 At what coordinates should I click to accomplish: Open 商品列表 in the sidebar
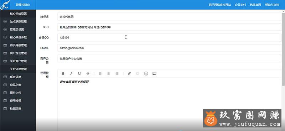pyautogui.click(x=18, y=85)
